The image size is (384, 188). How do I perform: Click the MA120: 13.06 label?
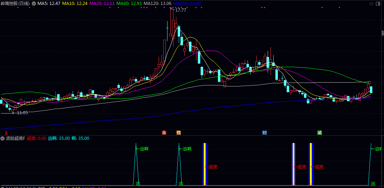point(157,4)
